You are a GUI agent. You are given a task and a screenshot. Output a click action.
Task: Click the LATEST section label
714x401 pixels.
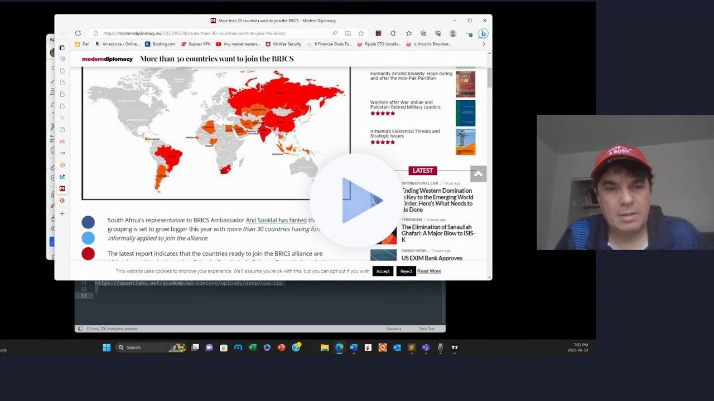422,170
